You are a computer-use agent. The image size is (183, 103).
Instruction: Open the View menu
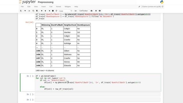click(x=36, y=7)
